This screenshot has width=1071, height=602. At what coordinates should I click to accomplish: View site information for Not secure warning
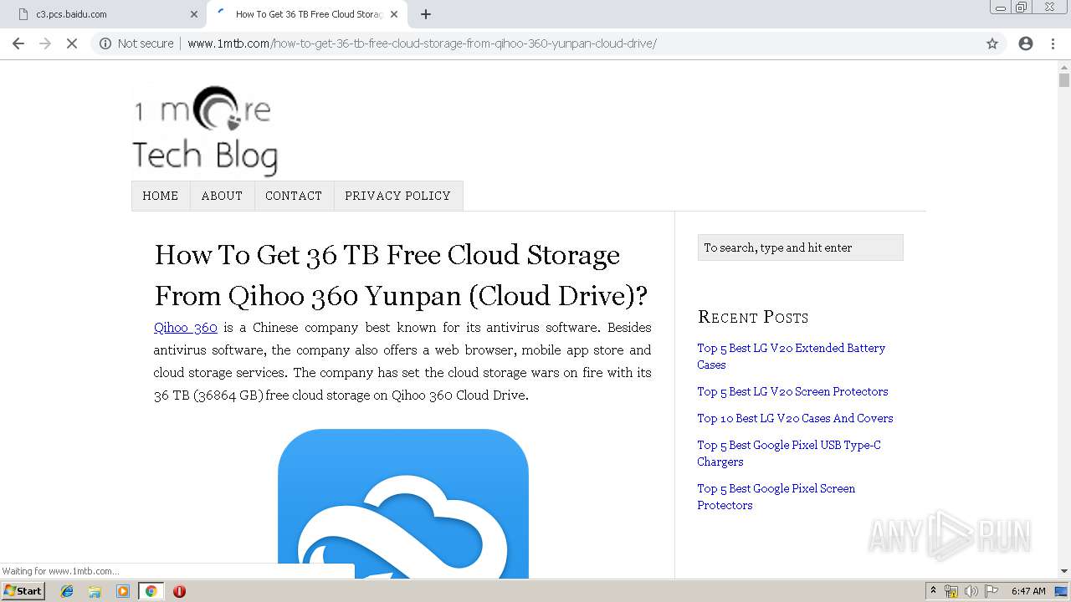136,43
